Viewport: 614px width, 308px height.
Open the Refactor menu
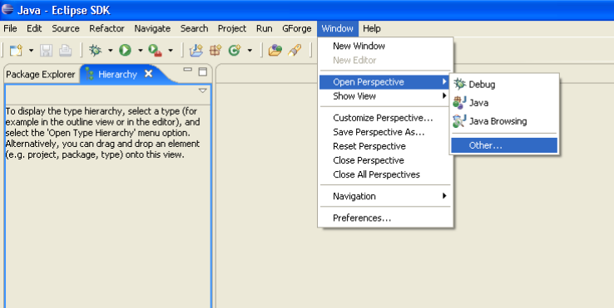(x=106, y=28)
